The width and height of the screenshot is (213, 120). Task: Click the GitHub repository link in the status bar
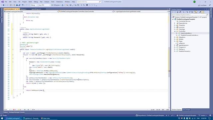(150, 116)
